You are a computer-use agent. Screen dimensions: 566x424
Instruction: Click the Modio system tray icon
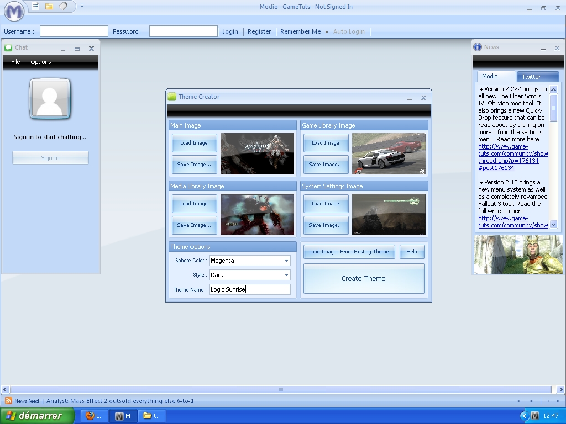535,416
